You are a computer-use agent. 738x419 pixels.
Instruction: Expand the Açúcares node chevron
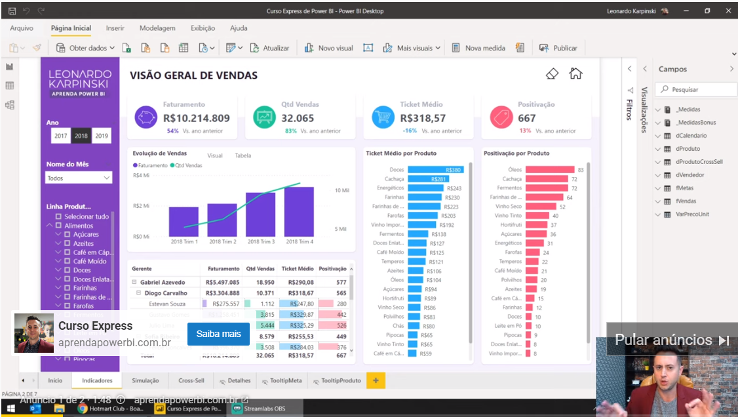[x=58, y=235]
